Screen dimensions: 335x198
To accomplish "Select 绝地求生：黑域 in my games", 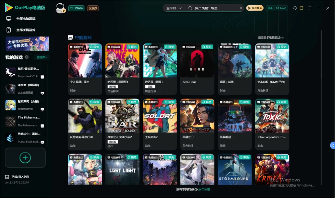I will [x=25, y=138].
